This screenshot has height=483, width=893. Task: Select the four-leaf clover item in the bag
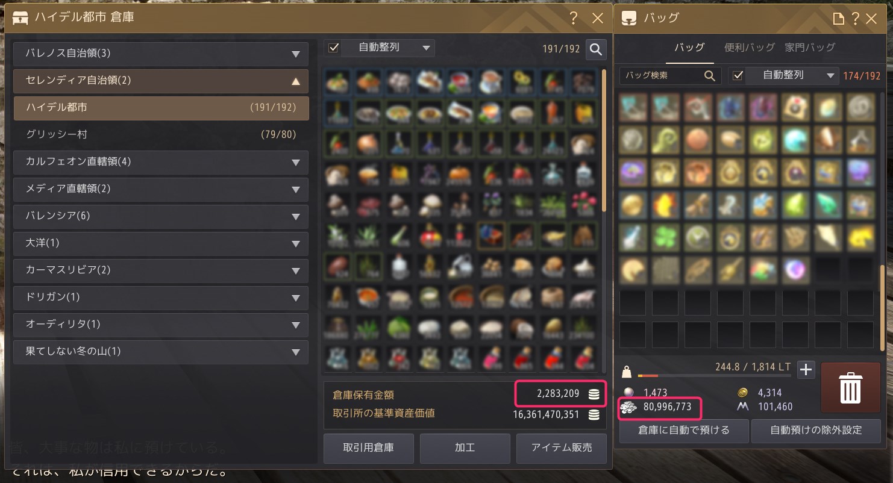point(665,237)
